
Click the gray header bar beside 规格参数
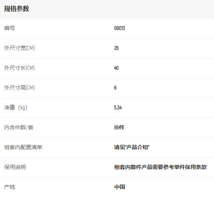tap(121, 9)
